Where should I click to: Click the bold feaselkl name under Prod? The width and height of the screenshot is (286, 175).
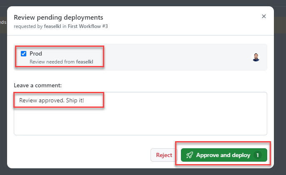[x=85, y=62]
